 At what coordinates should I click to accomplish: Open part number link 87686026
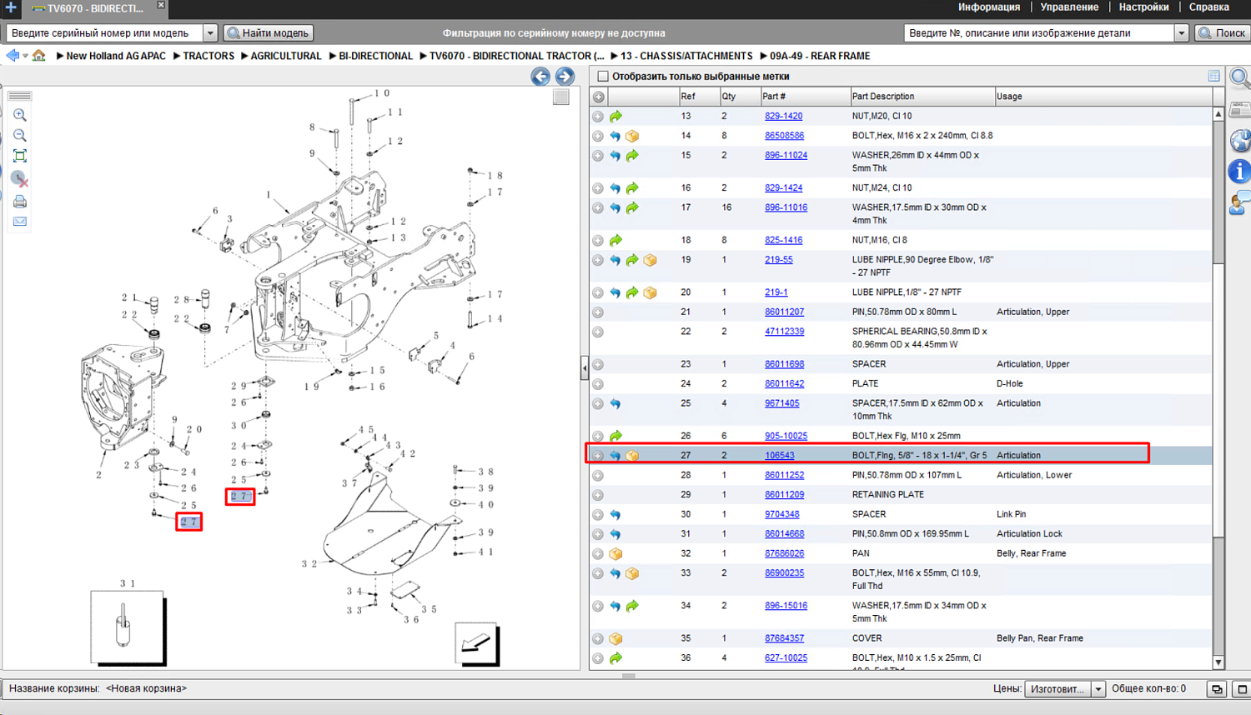pos(785,553)
